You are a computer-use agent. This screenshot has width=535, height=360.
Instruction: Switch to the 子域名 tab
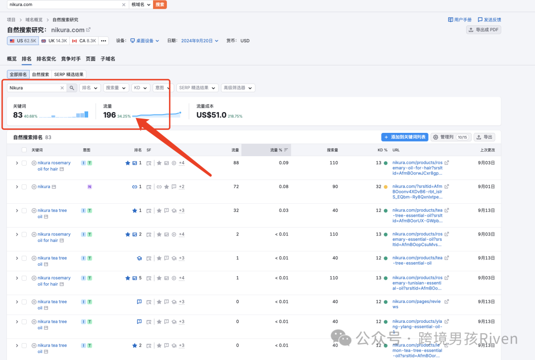click(108, 59)
